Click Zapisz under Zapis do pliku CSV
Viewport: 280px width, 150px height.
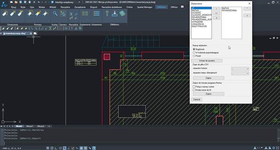point(208,78)
